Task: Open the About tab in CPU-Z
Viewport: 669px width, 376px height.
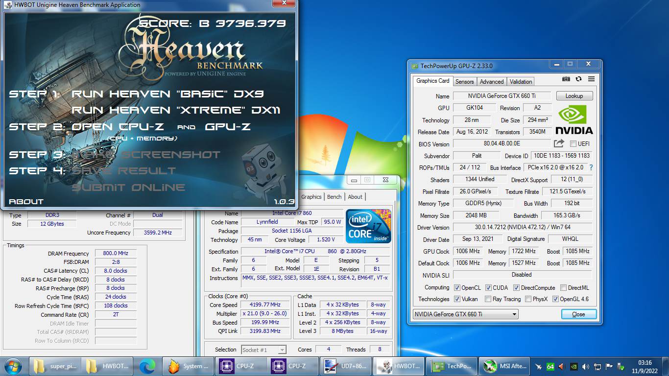Action: click(x=355, y=197)
